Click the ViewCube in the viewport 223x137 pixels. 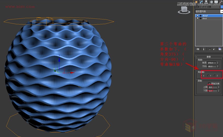point(184,10)
